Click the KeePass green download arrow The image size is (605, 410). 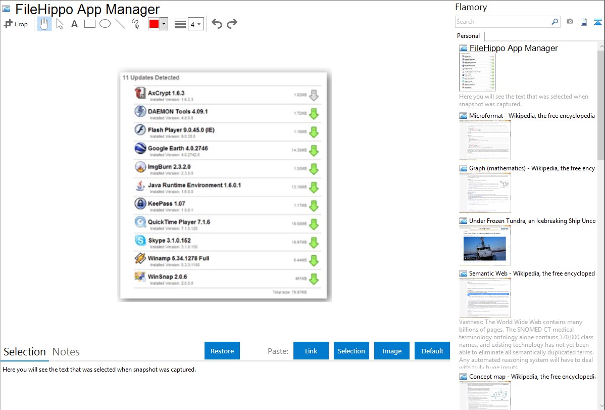(314, 206)
